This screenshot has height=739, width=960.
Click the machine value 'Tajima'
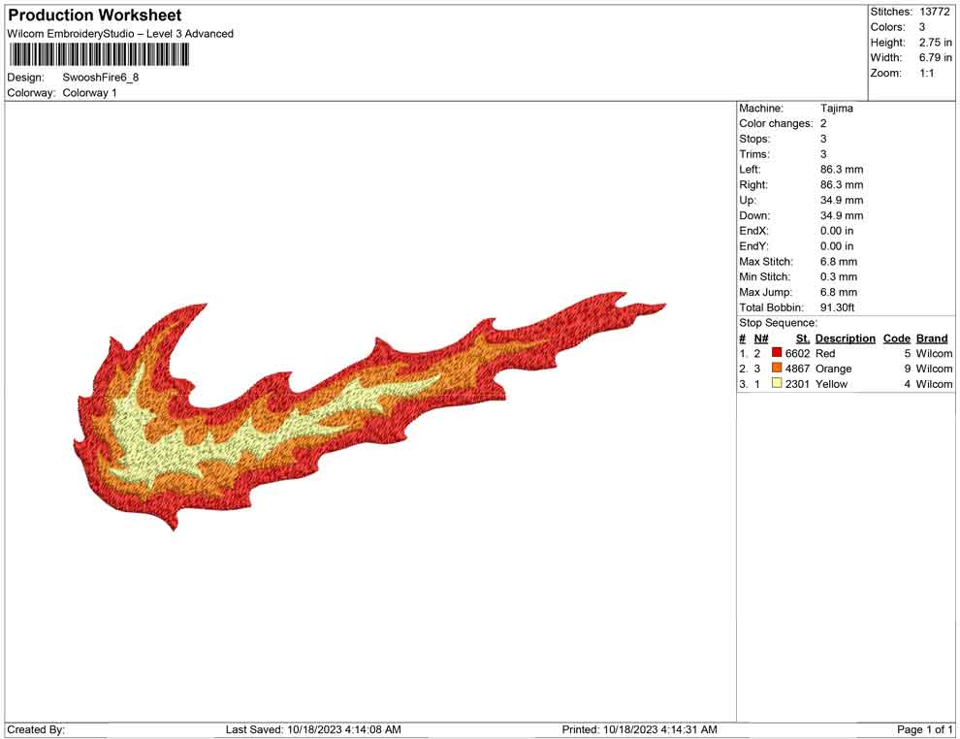(836, 109)
